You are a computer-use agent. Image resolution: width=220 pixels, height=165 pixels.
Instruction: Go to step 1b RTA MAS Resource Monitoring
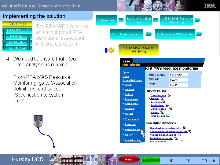pos(177,20)
